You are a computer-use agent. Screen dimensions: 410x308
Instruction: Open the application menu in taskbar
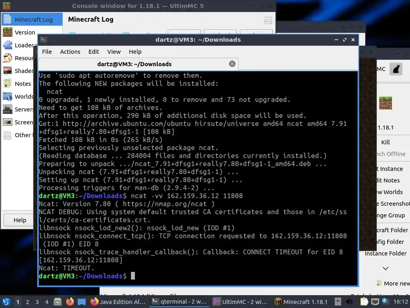(6, 302)
